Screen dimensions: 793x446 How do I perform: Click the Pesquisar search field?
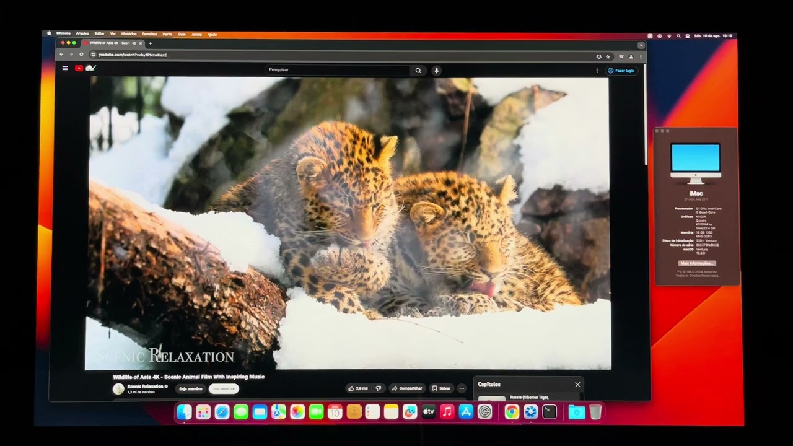(x=338, y=71)
